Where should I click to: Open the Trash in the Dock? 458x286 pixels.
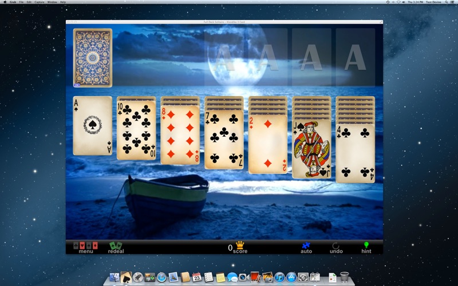point(344,277)
